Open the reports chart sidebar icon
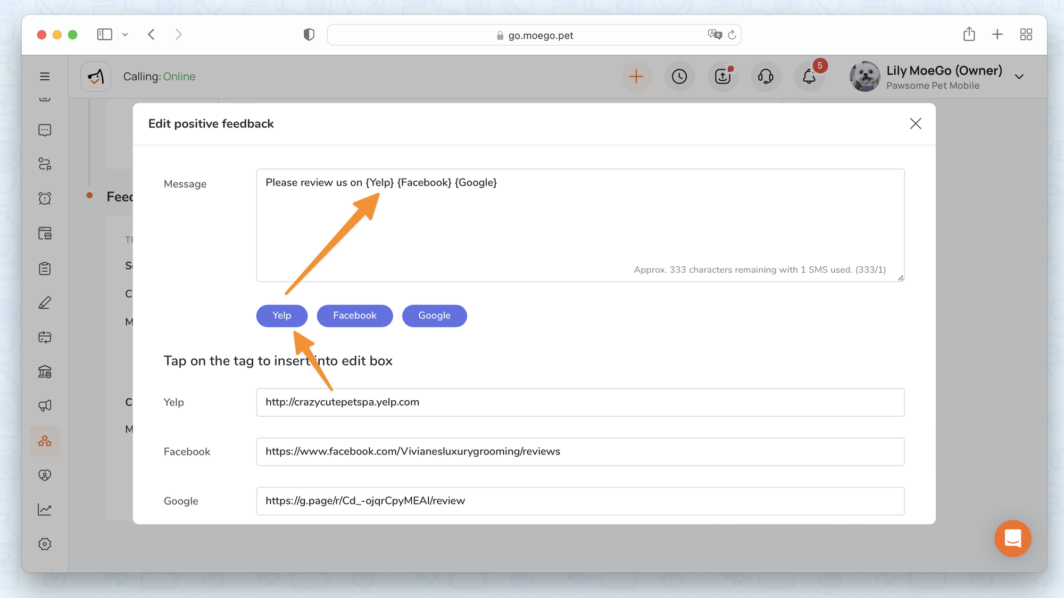This screenshot has width=1064, height=598. [x=45, y=510]
